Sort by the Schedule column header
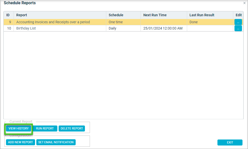Viewport: 248px width, 149px height. click(x=123, y=15)
